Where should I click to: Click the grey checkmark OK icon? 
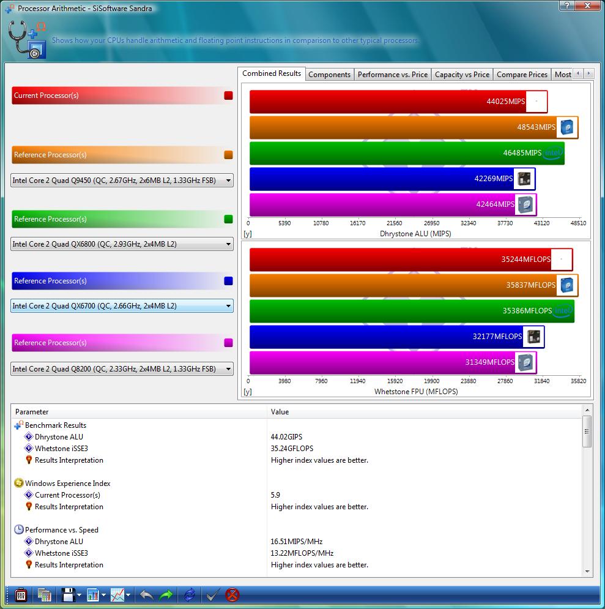tap(212, 595)
